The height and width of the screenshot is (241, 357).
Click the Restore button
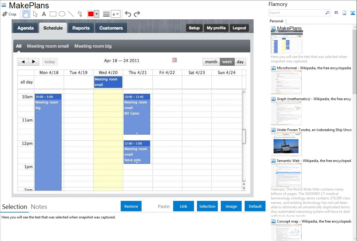[131, 206]
